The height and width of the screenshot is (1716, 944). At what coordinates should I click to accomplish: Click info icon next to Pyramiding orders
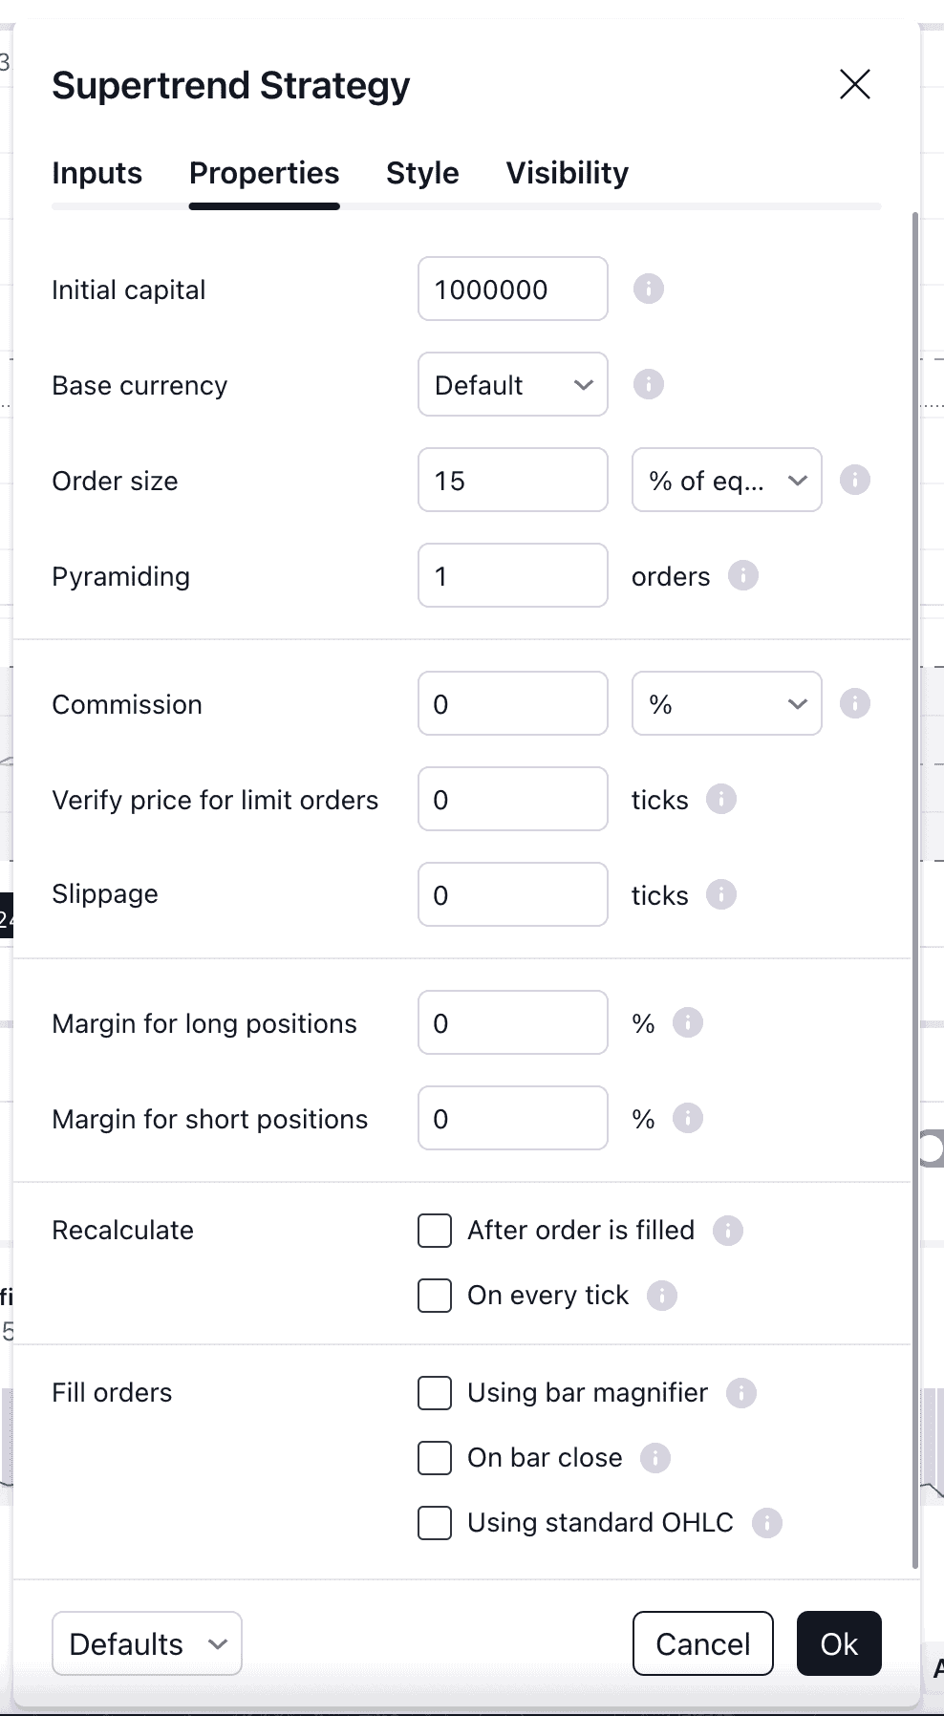pyautogui.click(x=743, y=575)
